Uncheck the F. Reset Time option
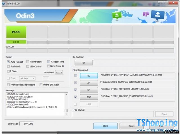Viewport: 180px width, 134px height. (x=48, y=62)
